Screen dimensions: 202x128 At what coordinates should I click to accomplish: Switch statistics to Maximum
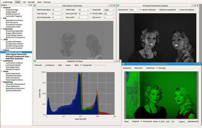145,68
